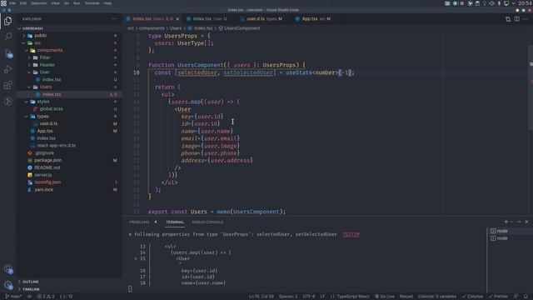Screen dimensions: 533x300
Task: Open the Run and Debug view
Action: (7, 69)
